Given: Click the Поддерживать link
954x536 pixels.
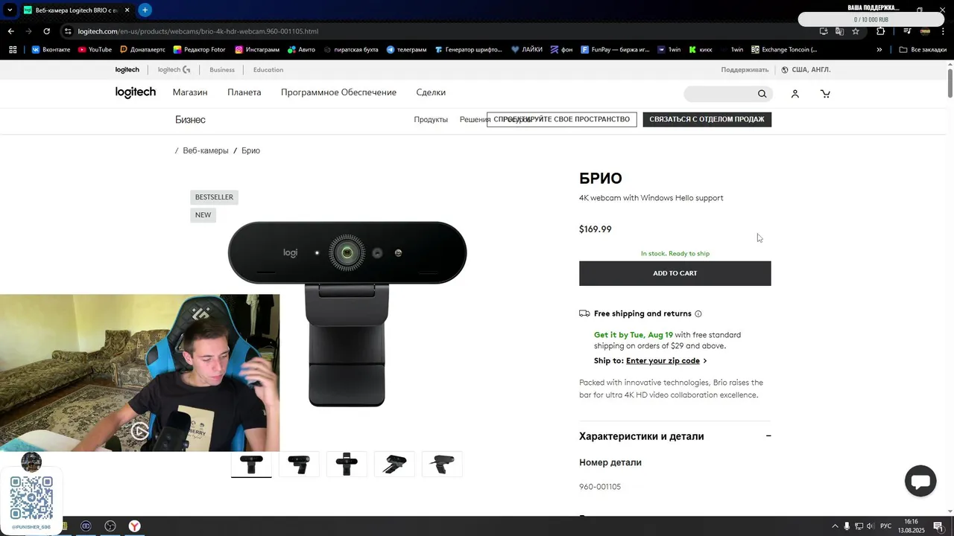Looking at the screenshot, I should [x=745, y=70].
